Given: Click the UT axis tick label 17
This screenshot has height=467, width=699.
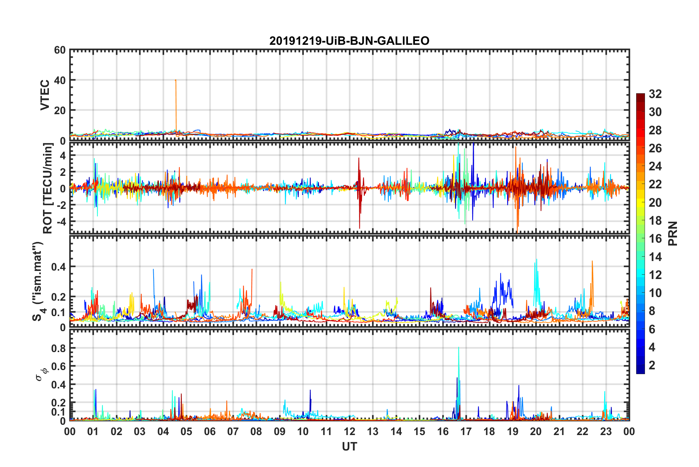Looking at the screenshot, I should tap(466, 431).
